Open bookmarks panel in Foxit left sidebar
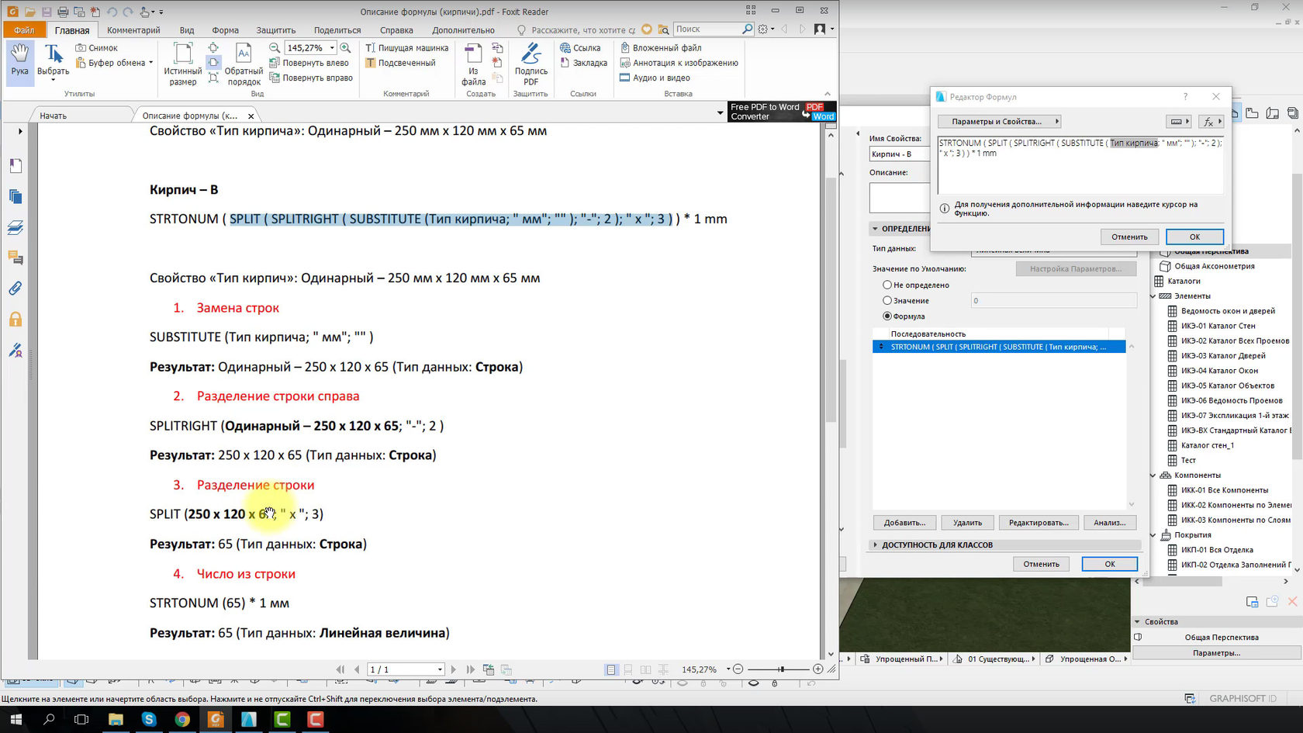Screen dimensions: 1303x733 pos(16,165)
